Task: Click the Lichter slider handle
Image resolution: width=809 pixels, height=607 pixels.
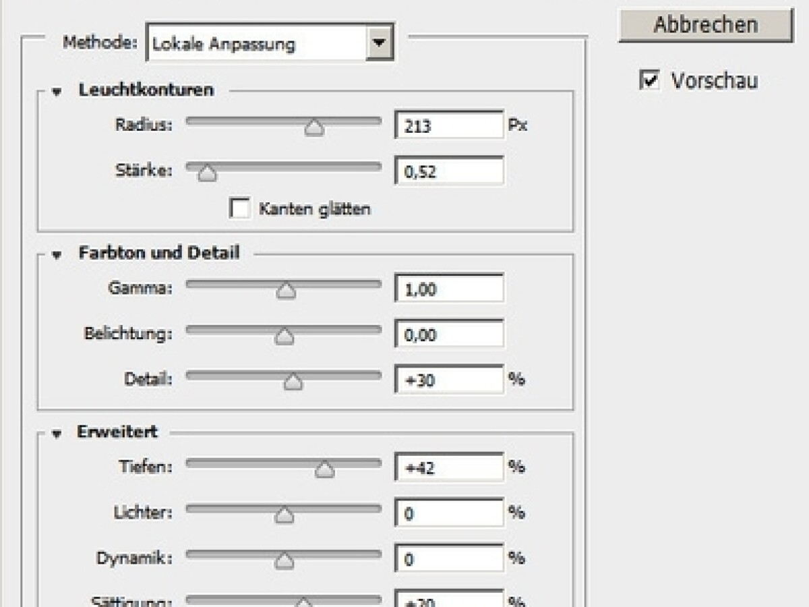Action: click(283, 514)
